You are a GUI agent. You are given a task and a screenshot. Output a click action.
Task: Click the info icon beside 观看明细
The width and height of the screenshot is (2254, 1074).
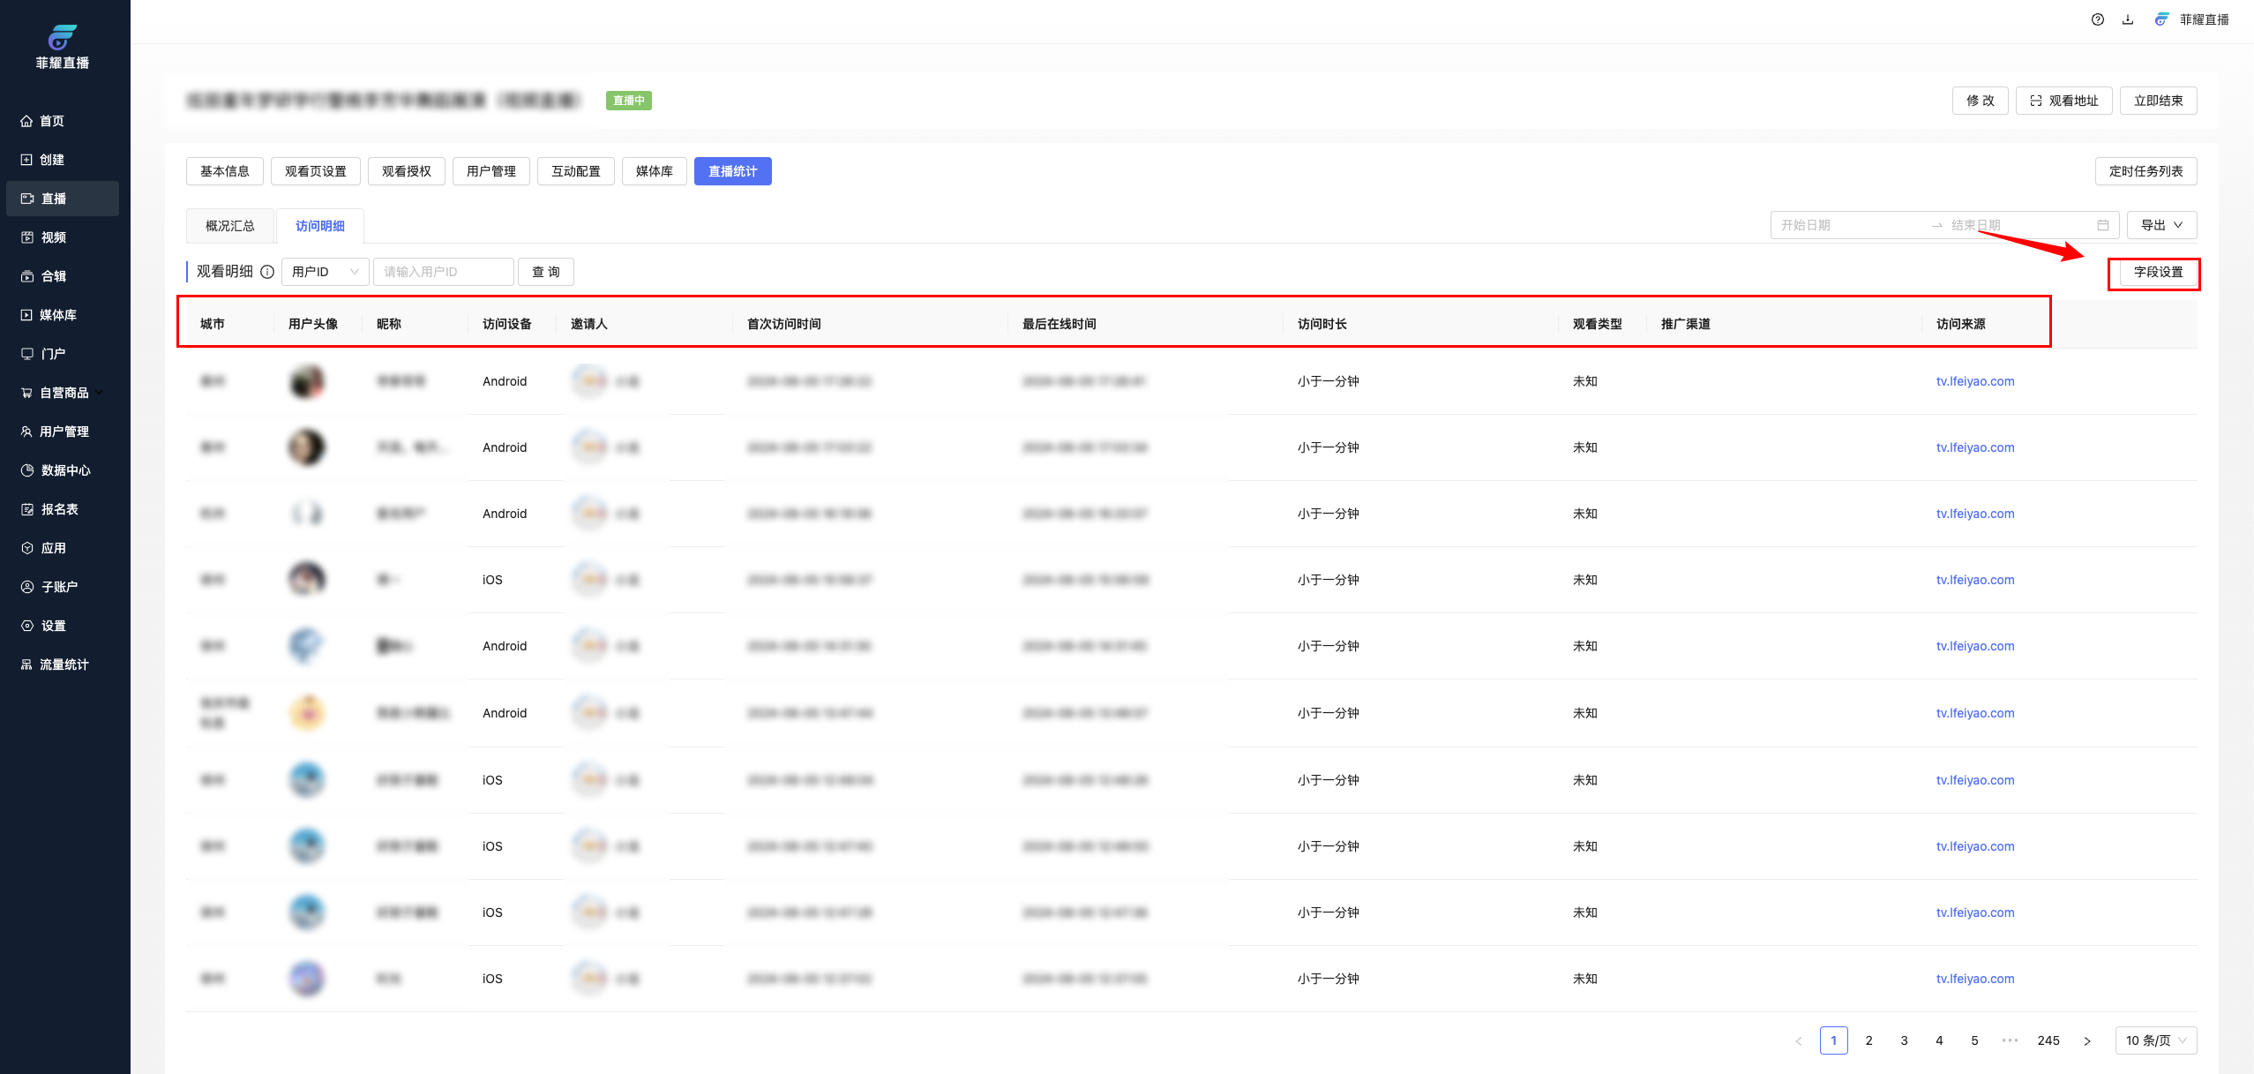click(x=267, y=272)
